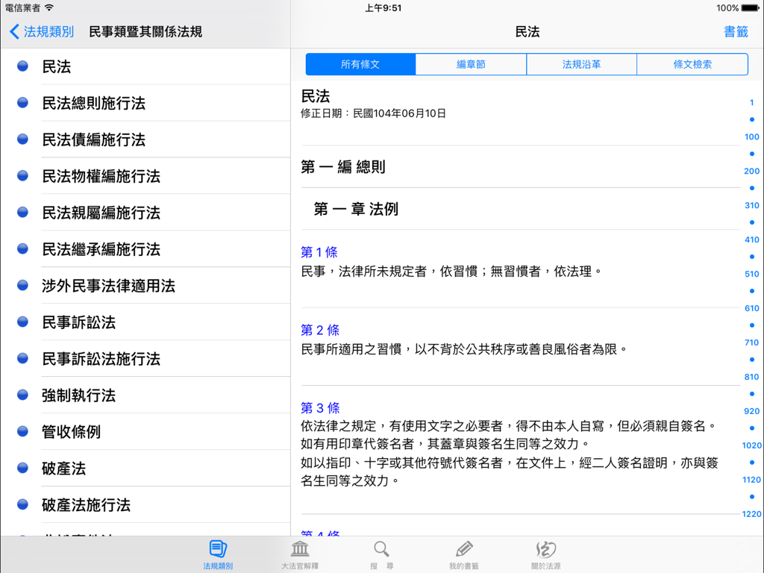Tap the blue dot icon beside 破產法
The width and height of the screenshot is (764, 573).
[x=22, y=467]
